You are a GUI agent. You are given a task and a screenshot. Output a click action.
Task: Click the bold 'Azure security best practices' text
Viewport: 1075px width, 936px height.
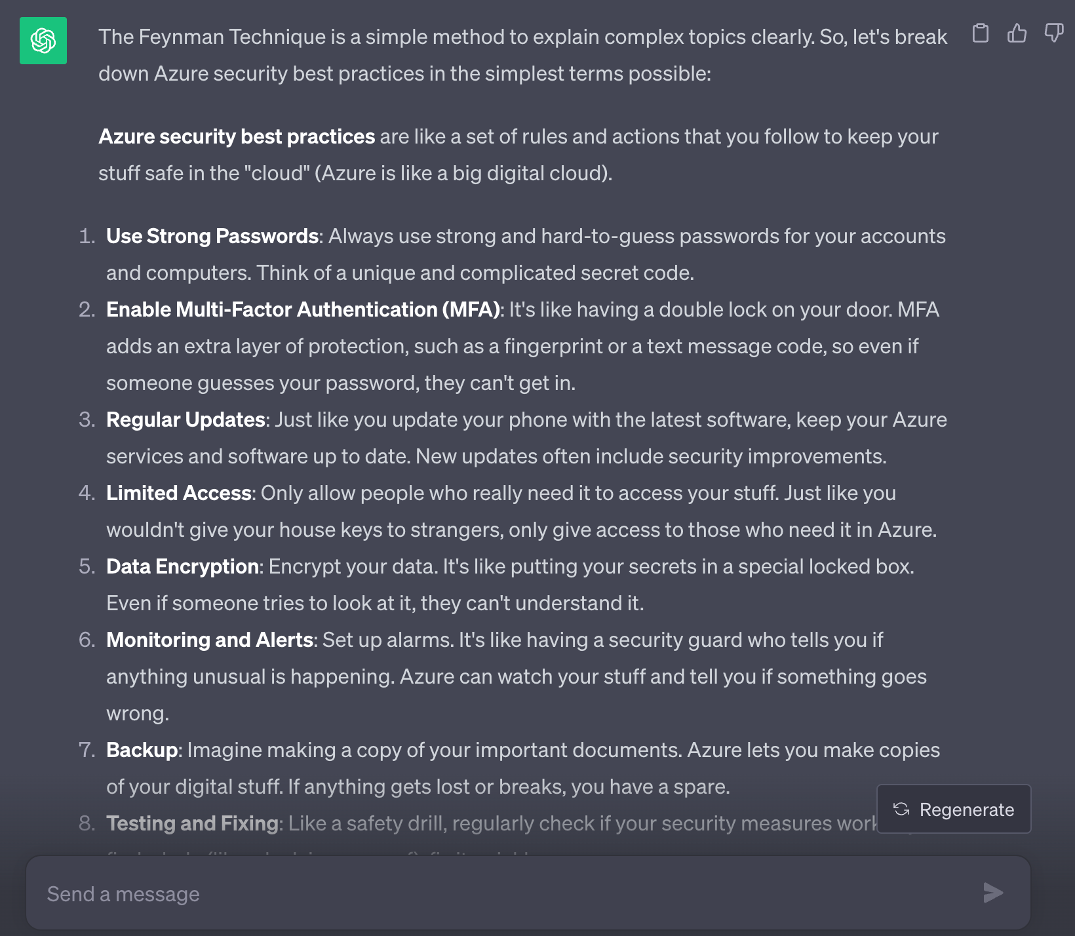pos(237,136)
